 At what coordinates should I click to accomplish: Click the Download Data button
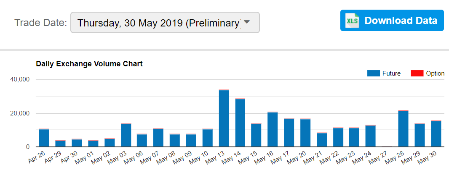tap(392, 20)
